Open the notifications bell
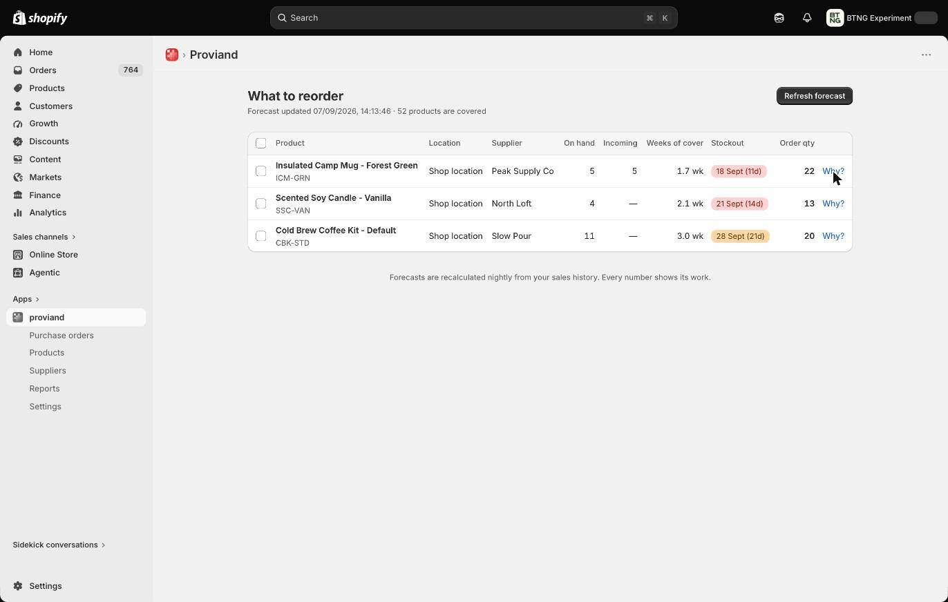Image resolution: width=948 pixels, height=602 pixels. pos(807,18)
